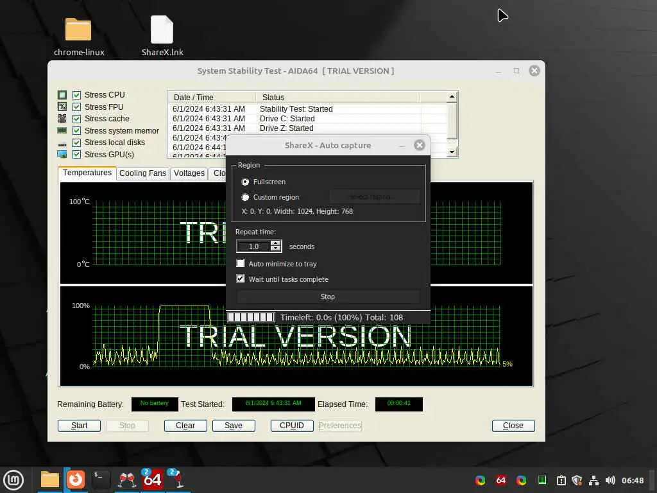This screenshot has width=657, height=493.
Task: Click the CPUID button
Action: coord(292,426)
